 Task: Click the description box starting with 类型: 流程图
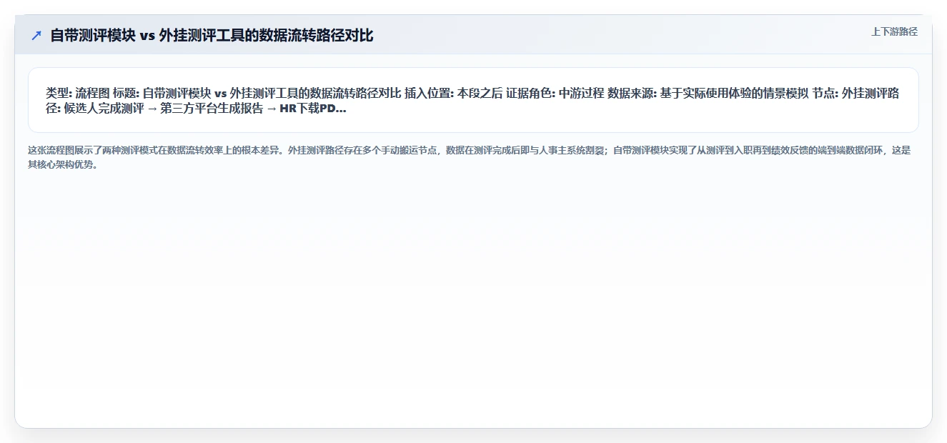coord(473,100)
